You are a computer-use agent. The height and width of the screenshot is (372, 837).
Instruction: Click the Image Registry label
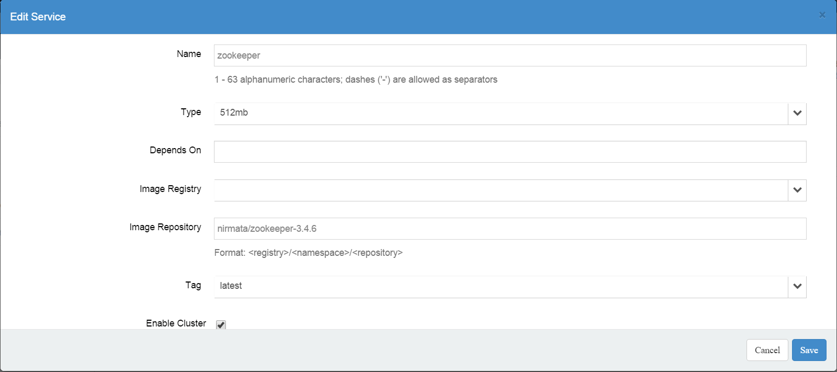pos(170,189)
